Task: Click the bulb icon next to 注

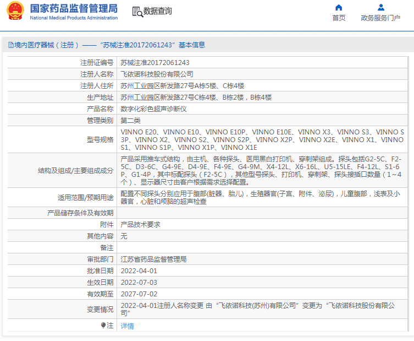Action: pos(103,325)
